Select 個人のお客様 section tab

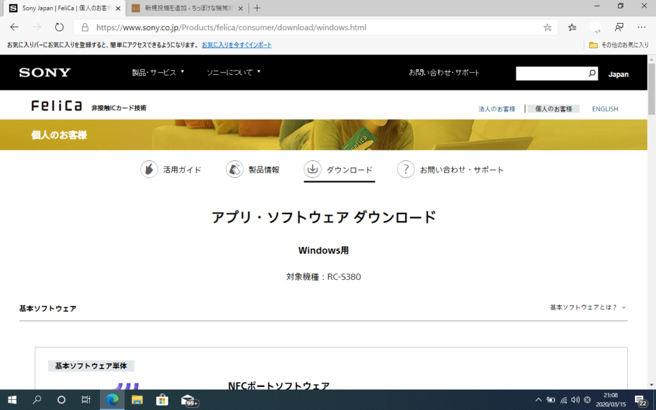click(553, 109)
